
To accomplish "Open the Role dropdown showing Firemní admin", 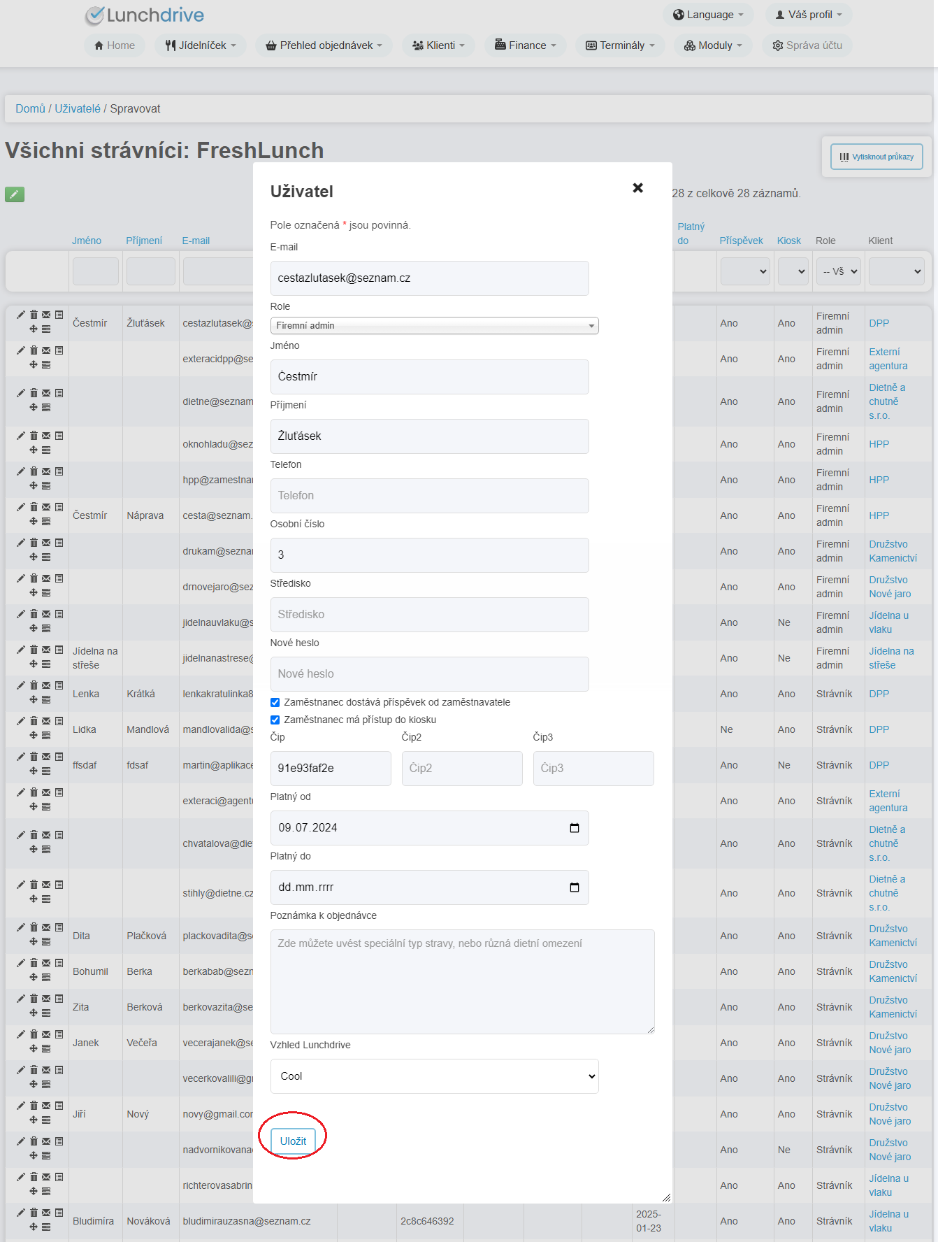I will pos(434,326).
